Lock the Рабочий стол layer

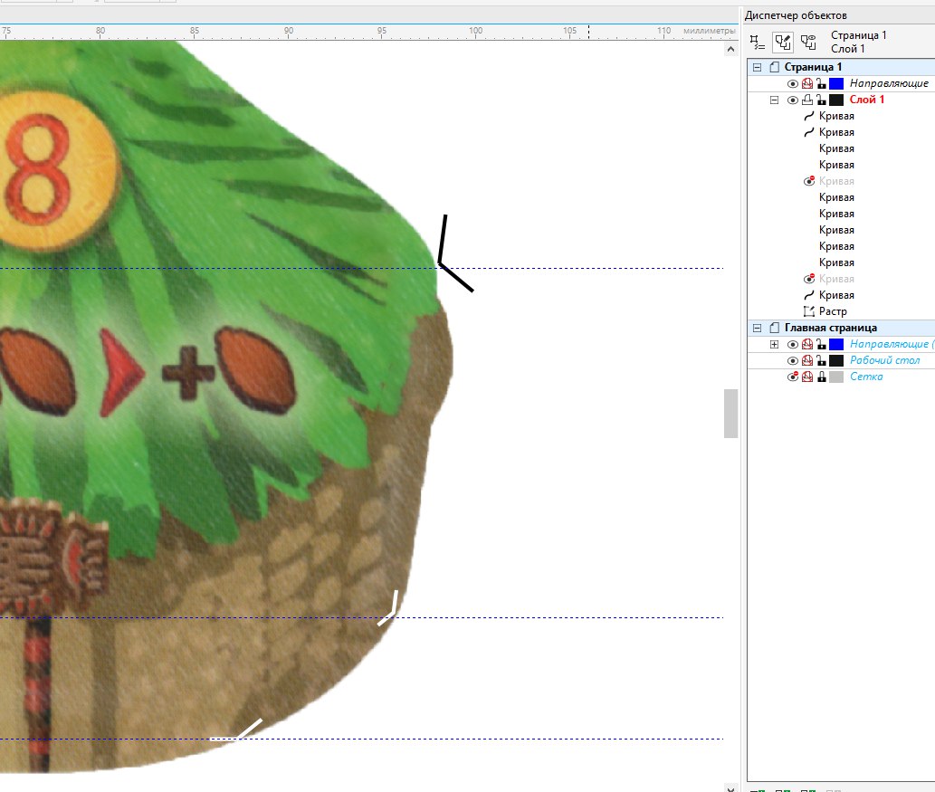821,360
